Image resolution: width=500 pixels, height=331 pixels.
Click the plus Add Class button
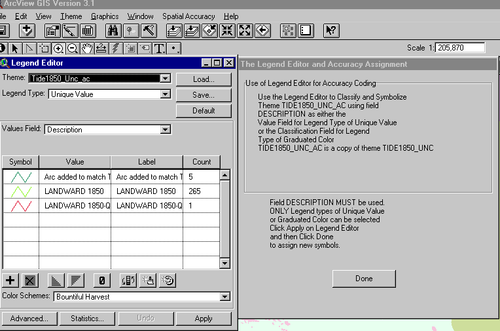point(10,281)
